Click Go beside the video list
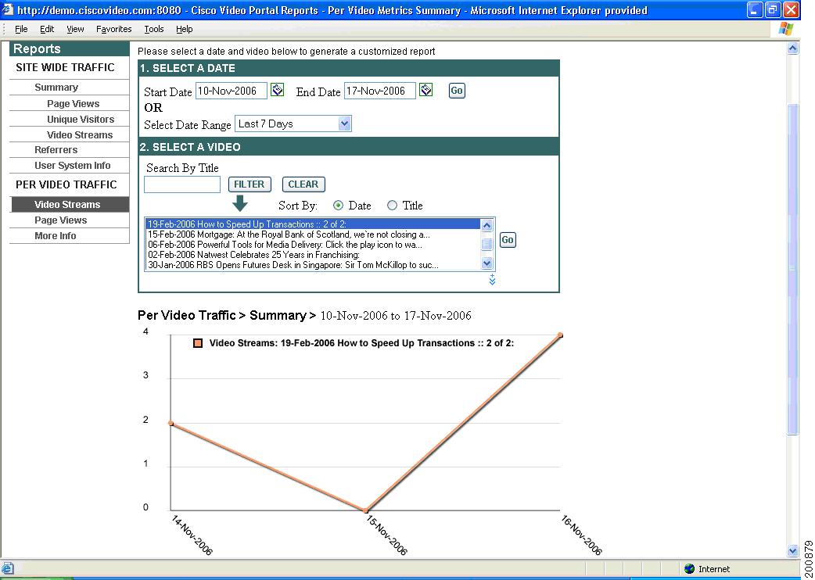The height and width of the screenshot is (580, 815). (507, 240)
